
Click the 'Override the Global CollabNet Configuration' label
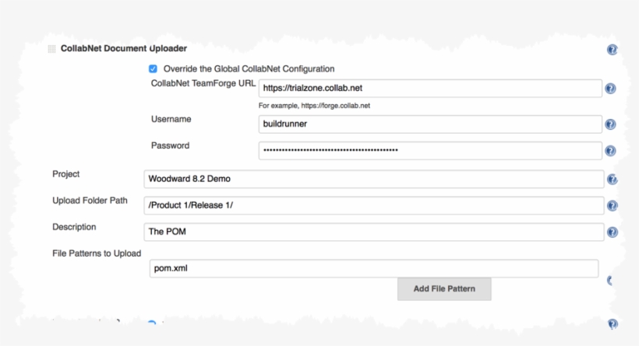point(249,68)
